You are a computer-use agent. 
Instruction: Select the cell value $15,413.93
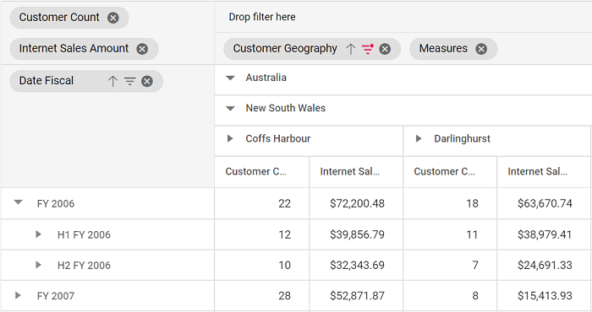point(545,296)
